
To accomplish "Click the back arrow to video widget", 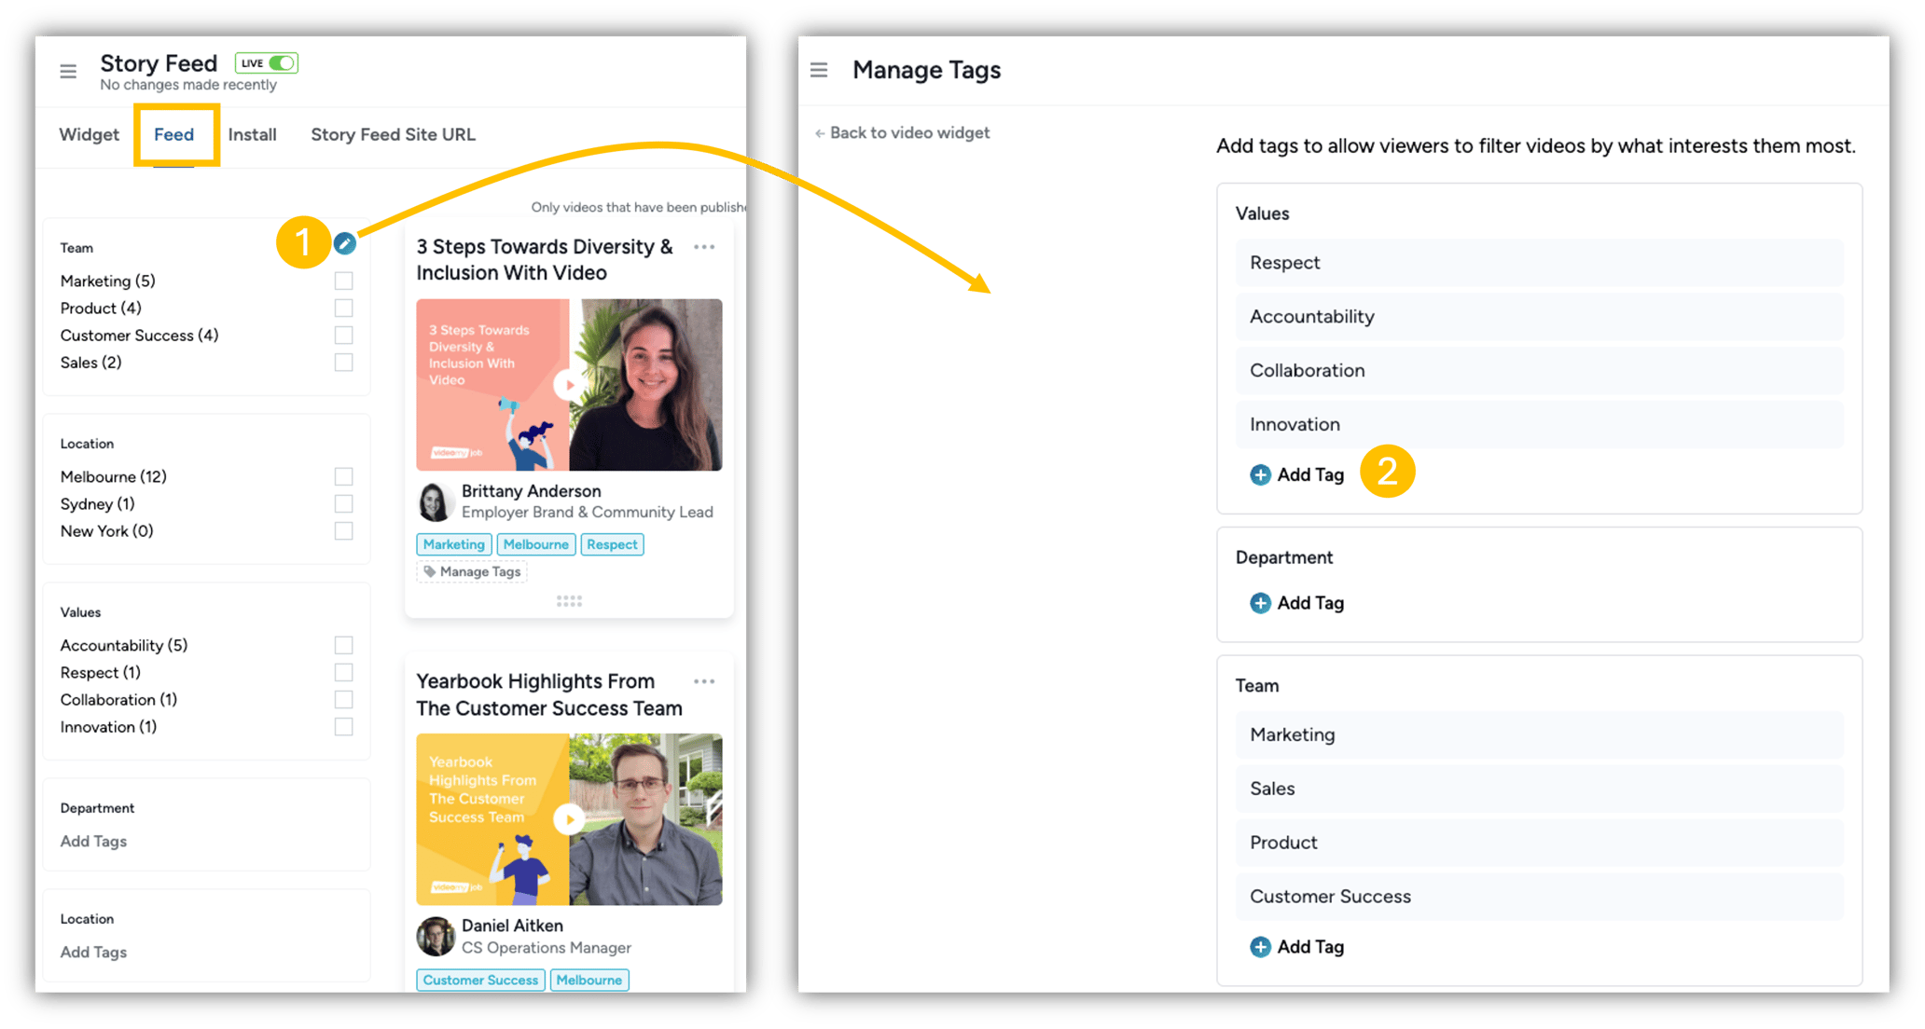I will [x=819, y=132].
